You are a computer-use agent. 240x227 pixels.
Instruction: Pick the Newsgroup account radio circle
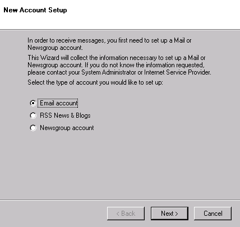click(x=33, y=128)
